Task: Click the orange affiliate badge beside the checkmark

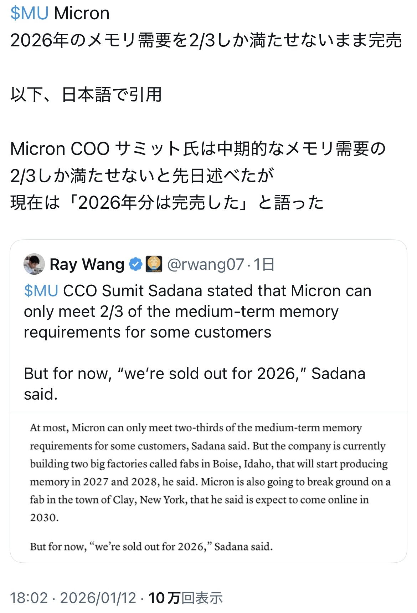Action: [154, 264]
